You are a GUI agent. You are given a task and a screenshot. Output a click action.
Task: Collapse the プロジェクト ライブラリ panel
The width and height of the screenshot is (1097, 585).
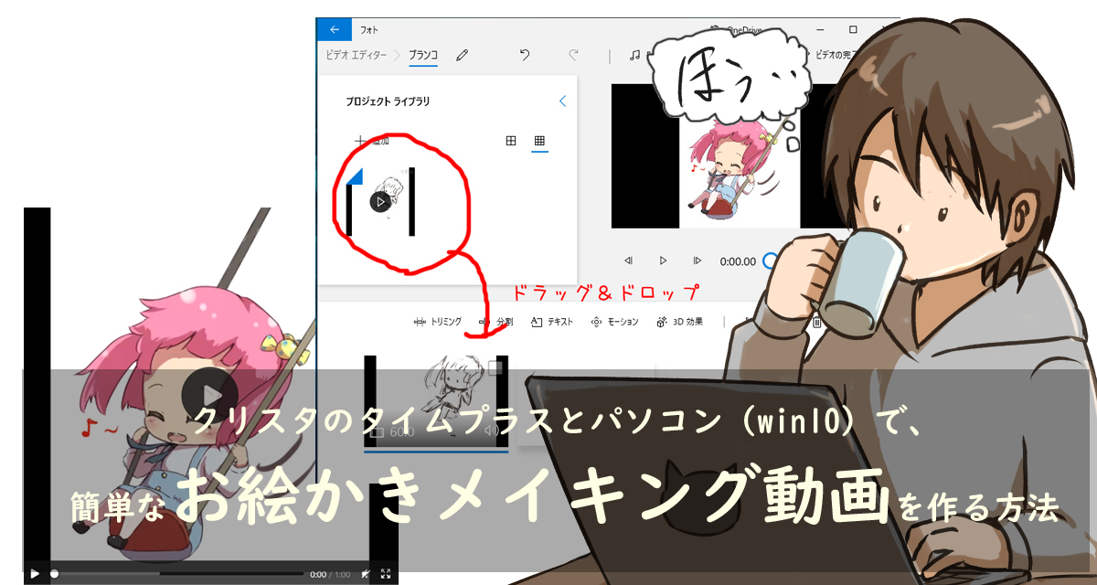click(x=562, y=101)
